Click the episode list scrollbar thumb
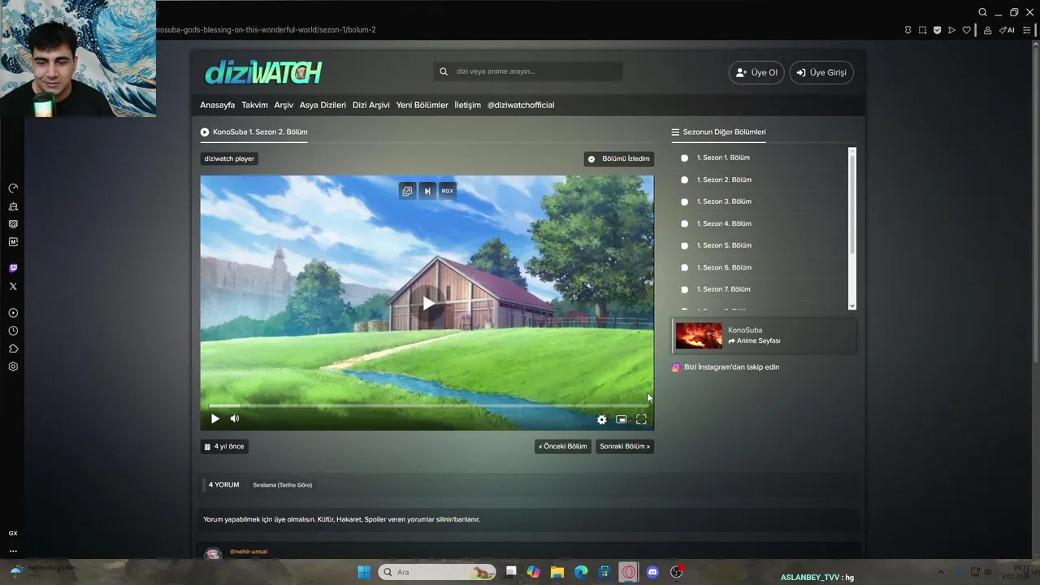 852,203
